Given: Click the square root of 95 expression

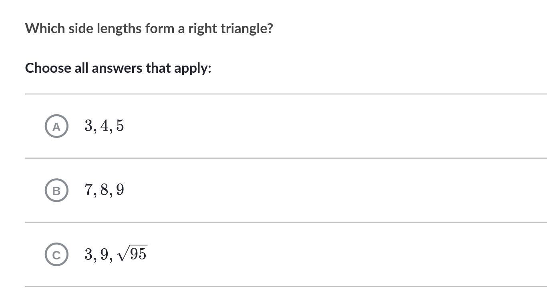Looking at the screenshot, I should pyautogui.click(x=133, y=254).
